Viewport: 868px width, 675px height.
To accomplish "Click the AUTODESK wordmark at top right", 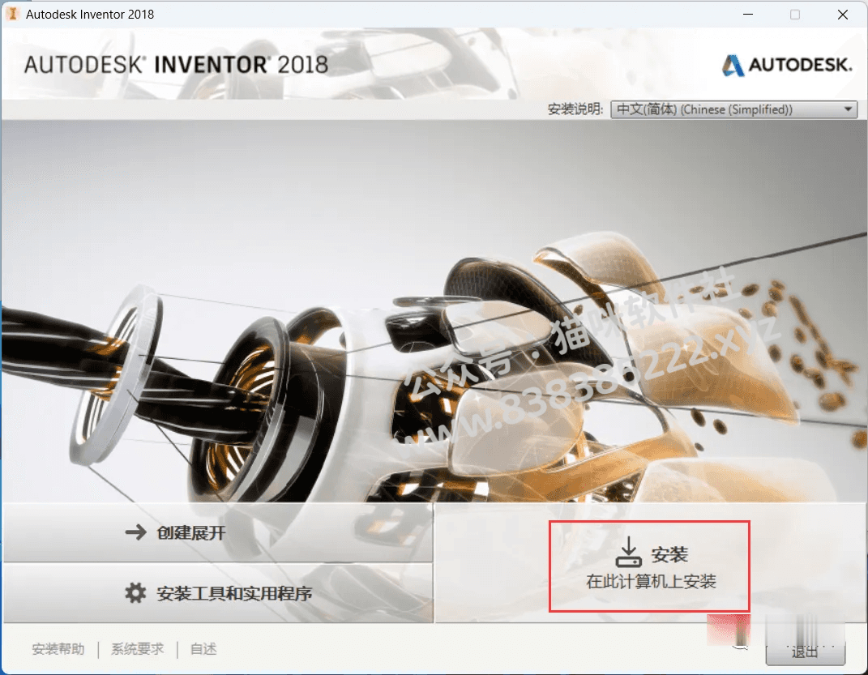I will (x=800, y=65).
